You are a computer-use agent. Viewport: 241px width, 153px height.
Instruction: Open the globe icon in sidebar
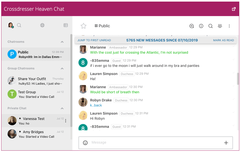pyautogui.click(x=42, y=25)
